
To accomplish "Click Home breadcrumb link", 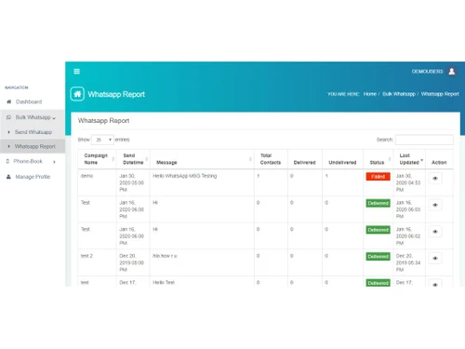I will 370,94.
